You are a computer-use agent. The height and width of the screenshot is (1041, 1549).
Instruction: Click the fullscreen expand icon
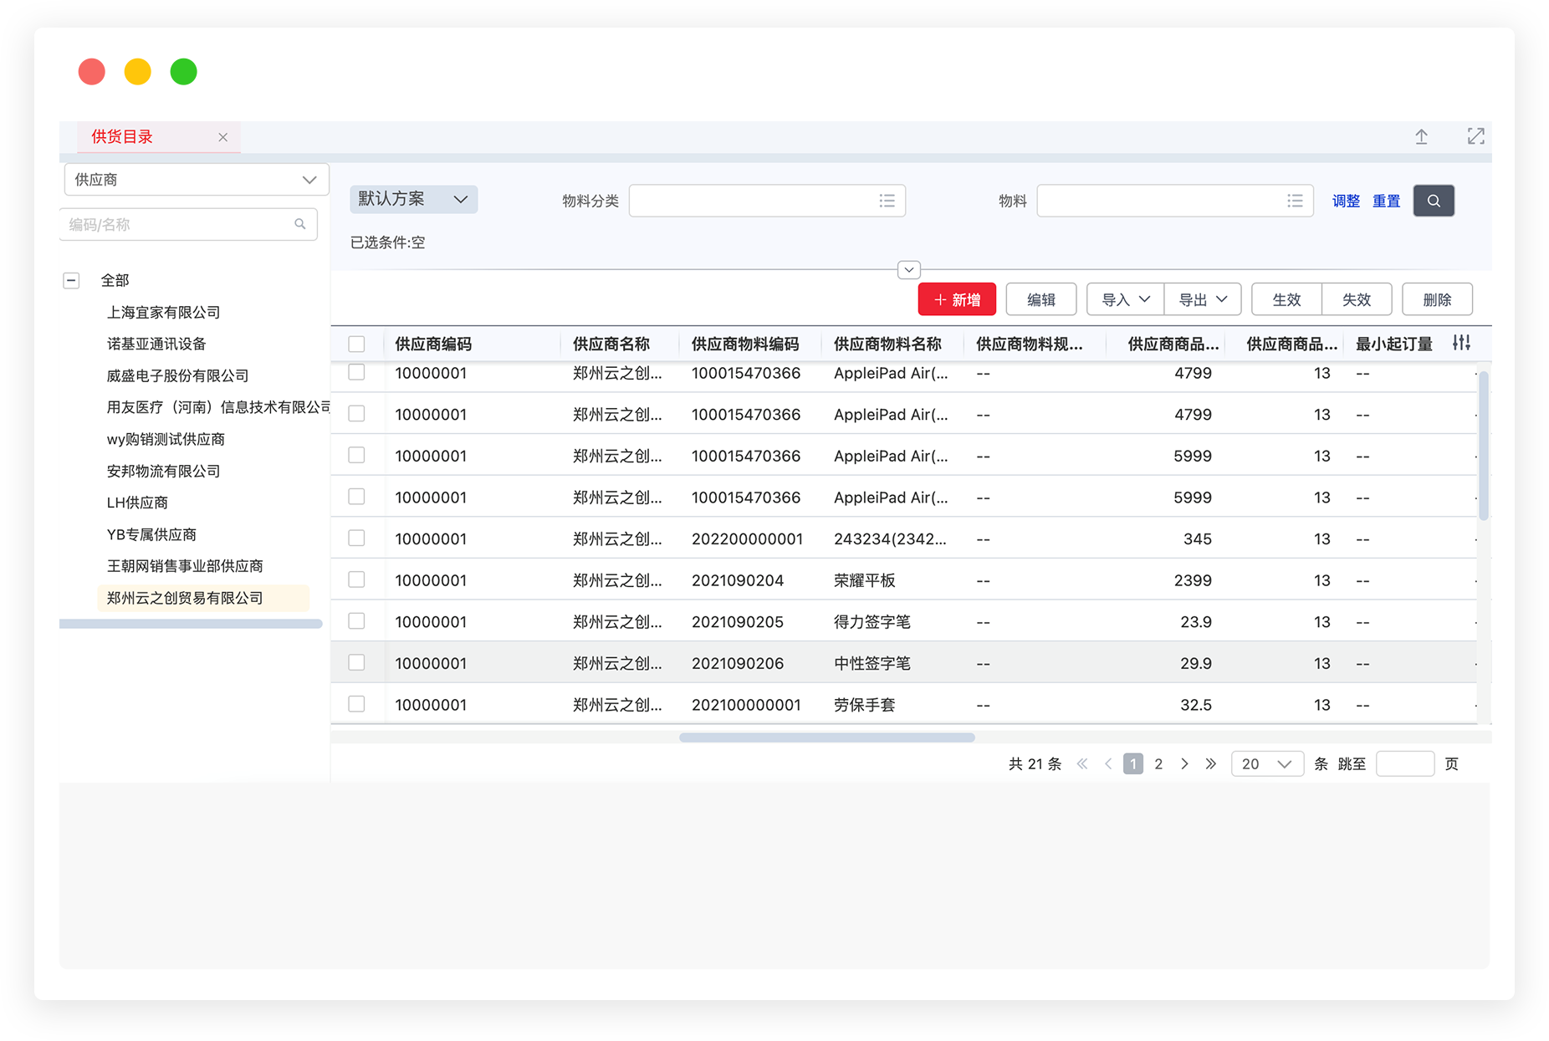(1475, 137)
